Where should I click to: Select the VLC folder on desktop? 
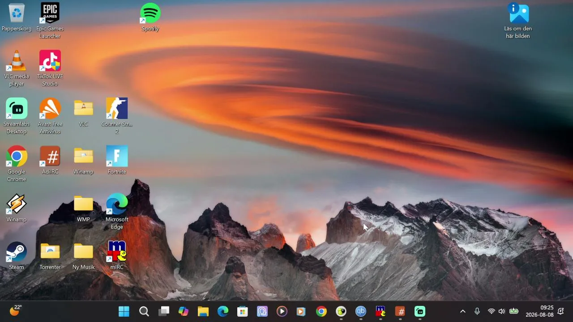(83, 113)
